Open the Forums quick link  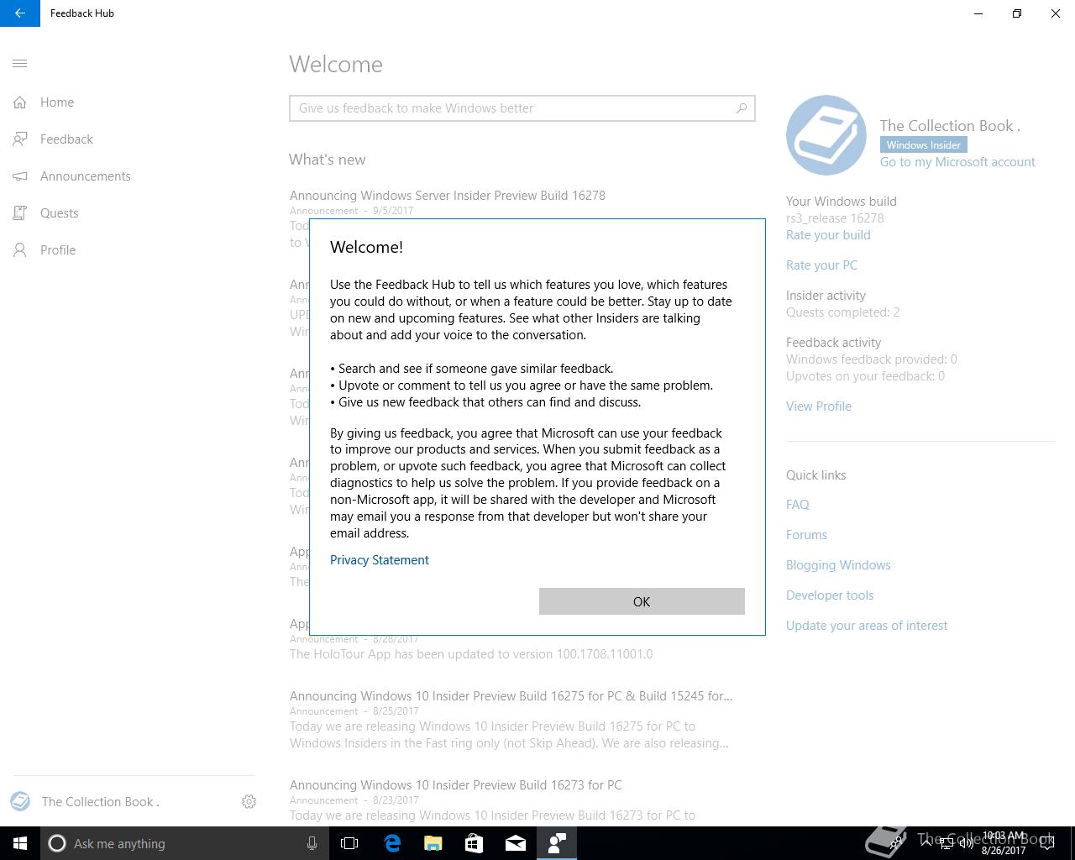[x=806, y=535]
